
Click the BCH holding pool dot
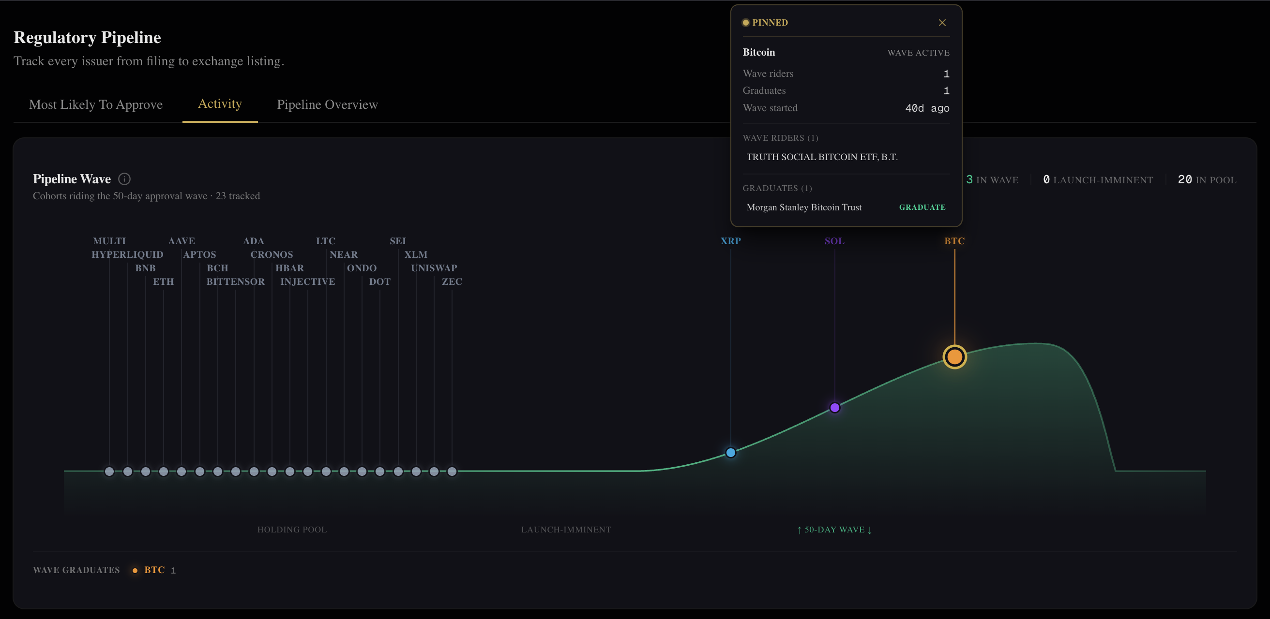click(218, 472)
